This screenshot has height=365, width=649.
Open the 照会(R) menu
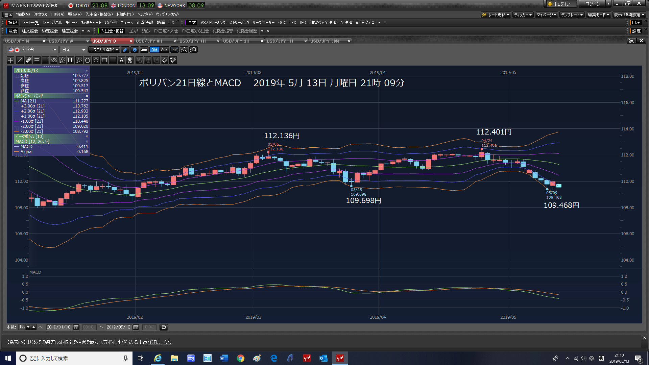[75, 15]
